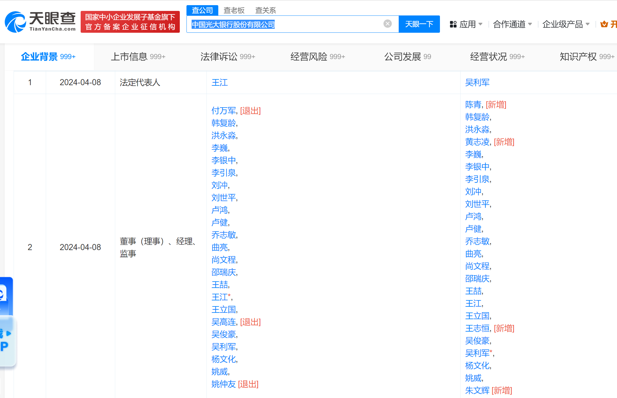The height and width of the screenshot is (398, 617).
Task: Open the 合作通道 dropdown menu
Action: 512,24
